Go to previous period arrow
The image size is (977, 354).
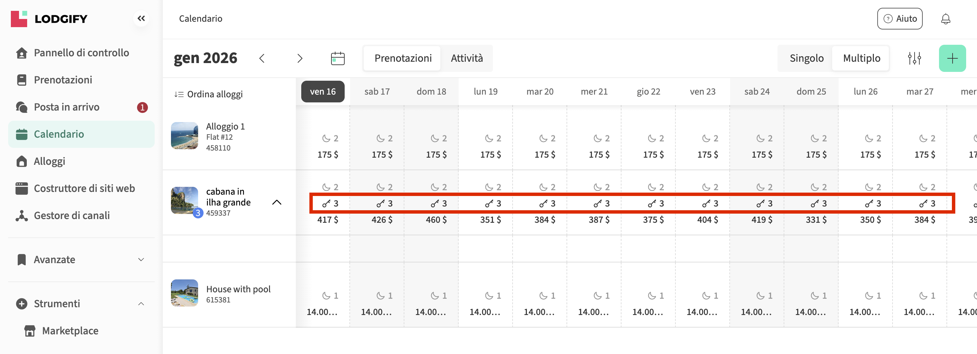point(262,58)
